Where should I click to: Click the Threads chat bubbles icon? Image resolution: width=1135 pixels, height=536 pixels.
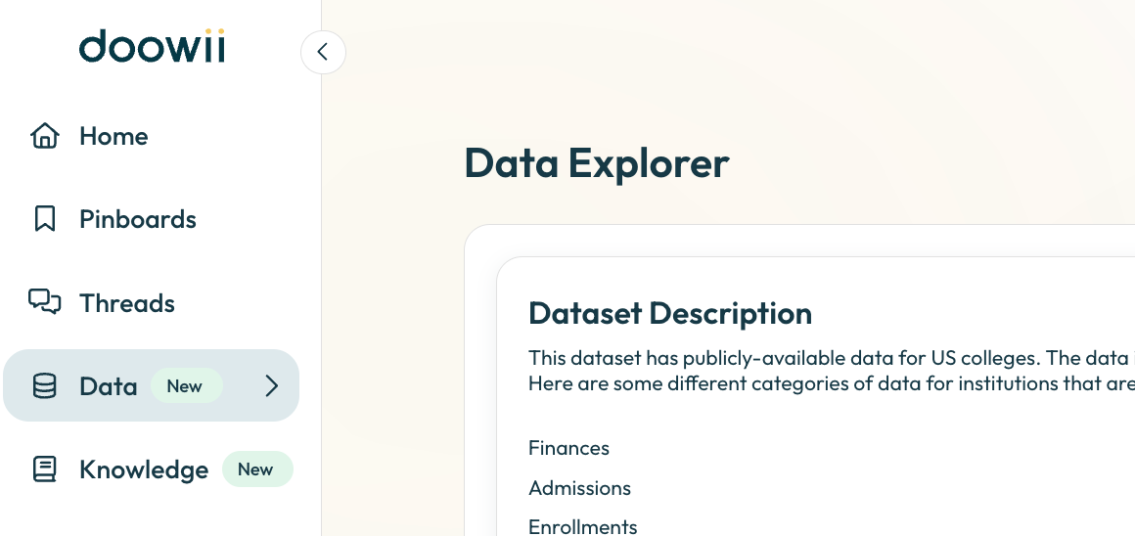(x=45, y=302)
